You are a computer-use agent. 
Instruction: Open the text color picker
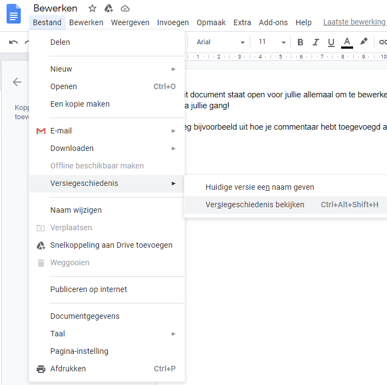coord(347,43)
